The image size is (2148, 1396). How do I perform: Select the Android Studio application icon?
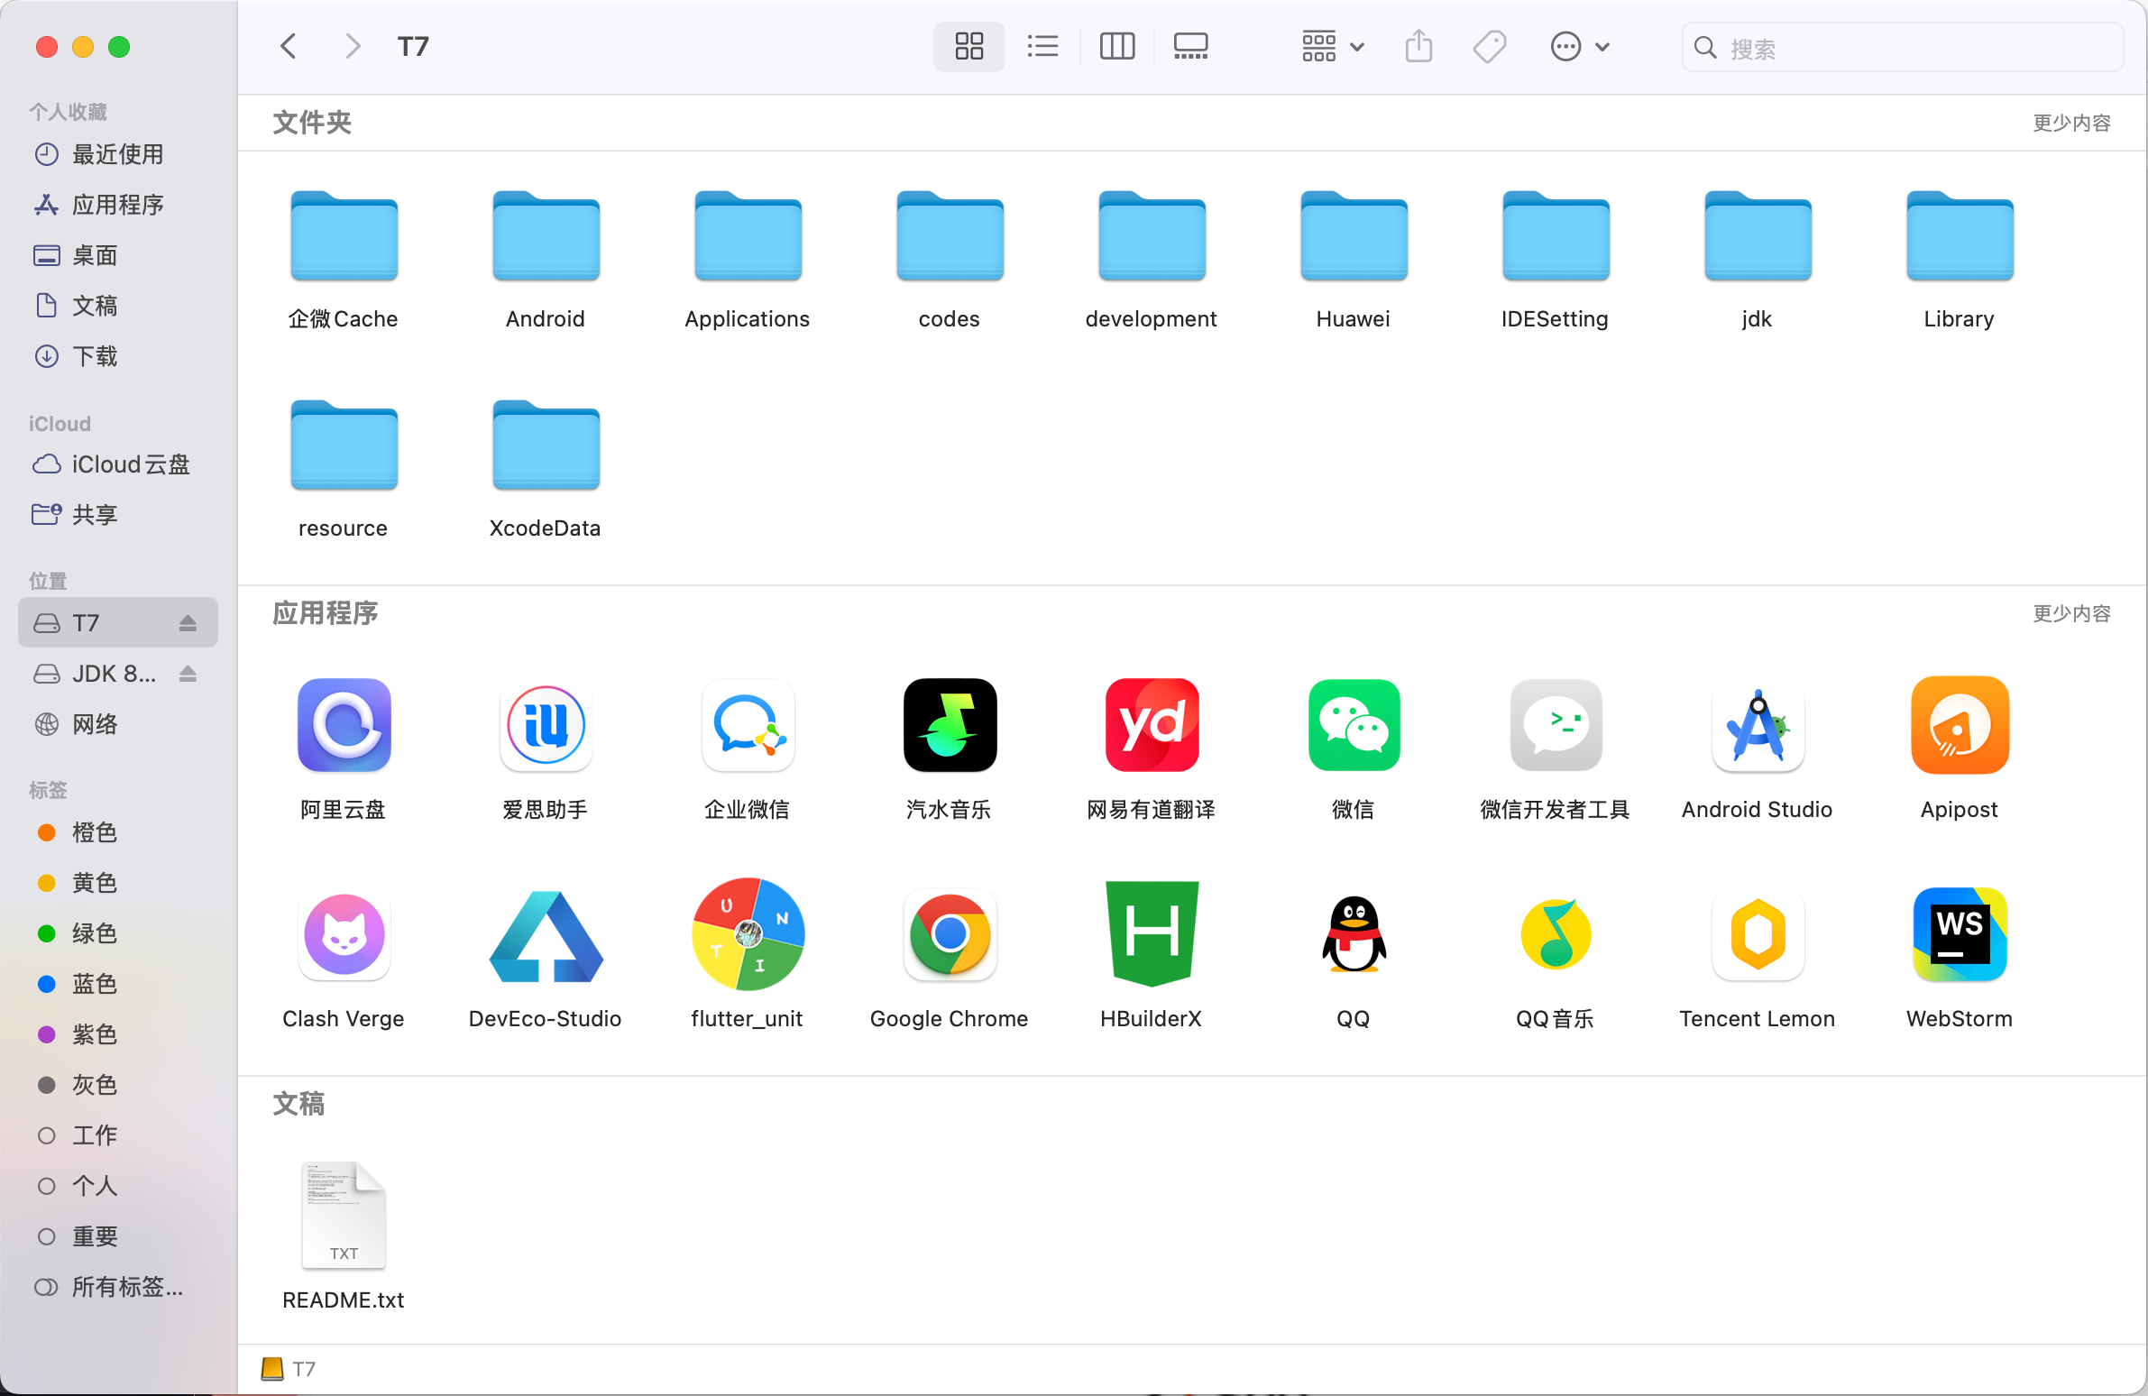point(1757,727)
